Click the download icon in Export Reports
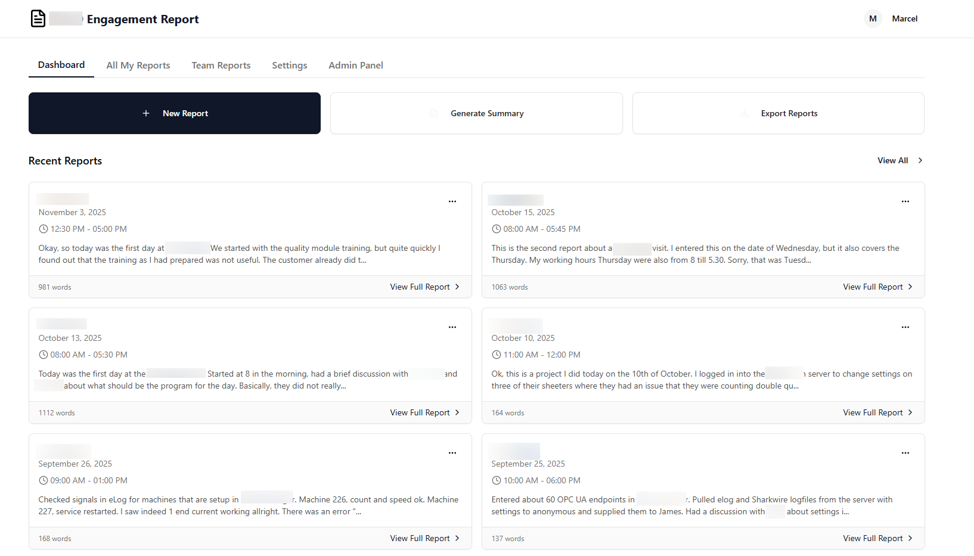This screenshot has width=974, height=556. (744, 113)
